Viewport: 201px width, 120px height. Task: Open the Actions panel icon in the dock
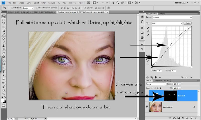tap(142, 17)
